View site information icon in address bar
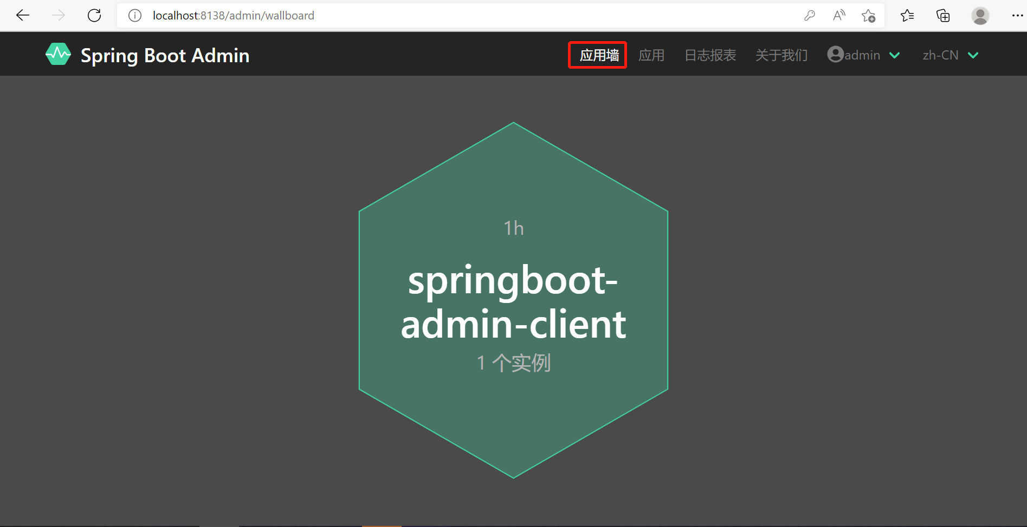The height and width of the screenshot is (527, 1027). coord(135,16)
